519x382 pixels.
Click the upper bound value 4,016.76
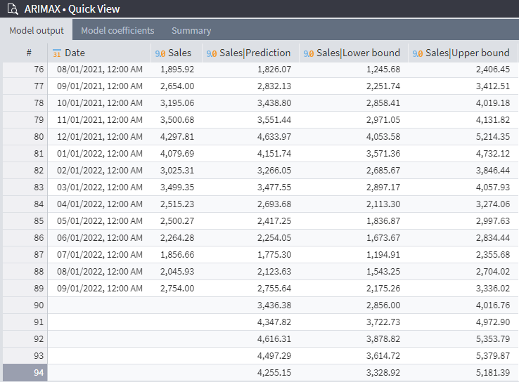pyautogui.click(x=493, y=305)
